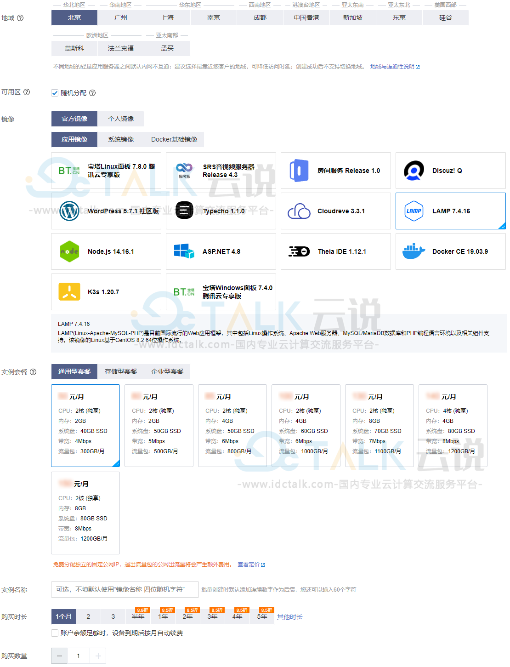
Task: Click the help icon next to 地域
Action: pos(20,18)
